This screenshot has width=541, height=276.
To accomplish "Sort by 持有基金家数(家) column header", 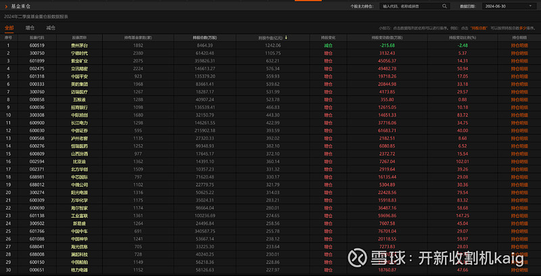I will click(138, 38).
